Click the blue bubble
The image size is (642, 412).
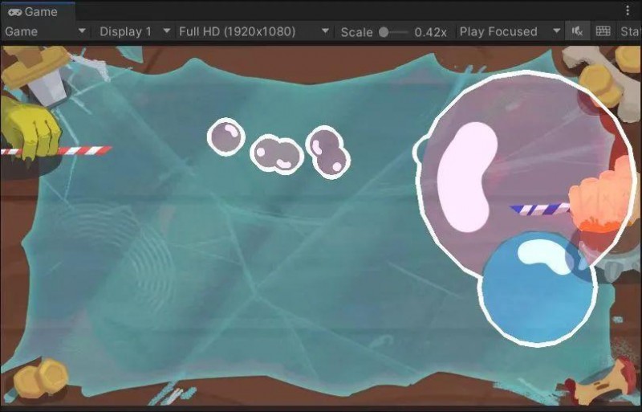coord(534,289)
